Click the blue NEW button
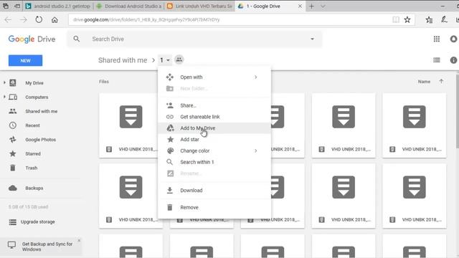 point(26,60)
